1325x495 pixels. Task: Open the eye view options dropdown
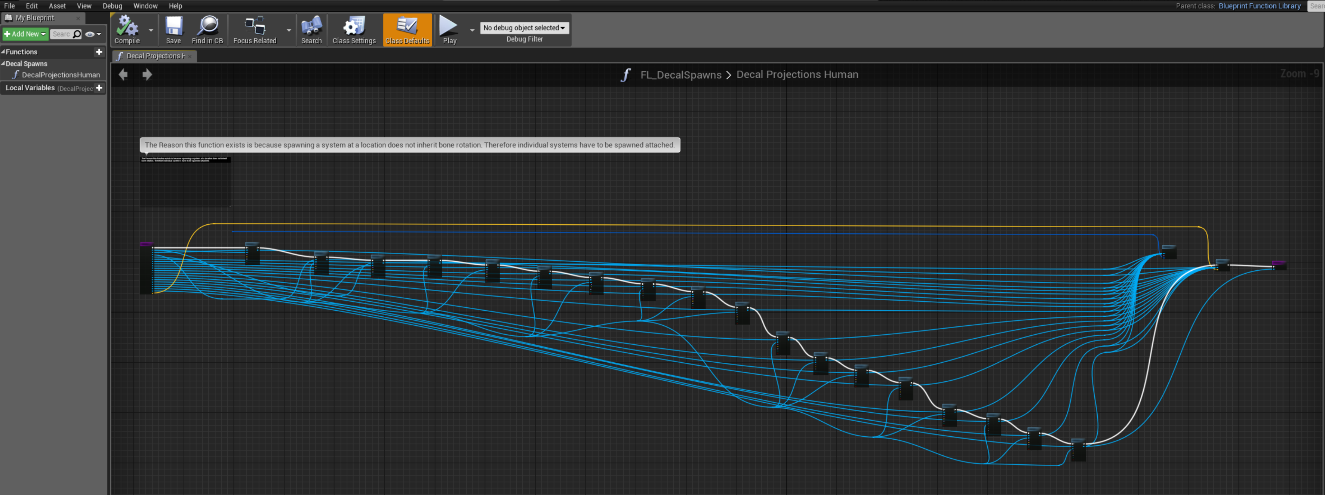tap(93, 34)
